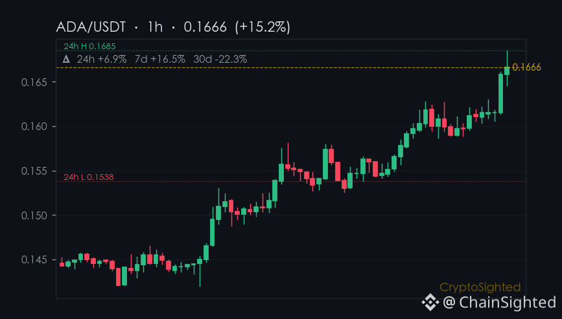Click the 0.160 y-axis label
This screenshot has height=319, width=562.
(x=34, y=127)
